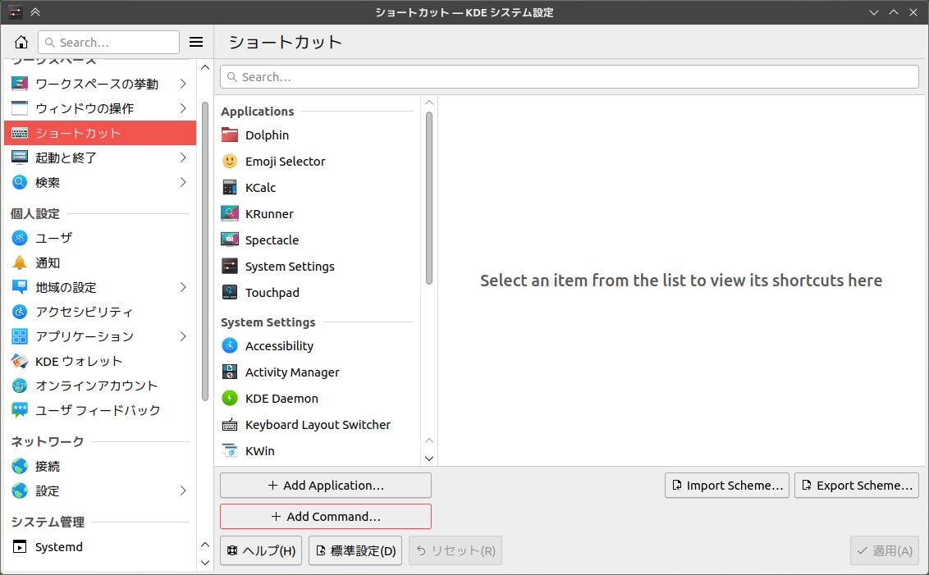The width and height of the screenshot is (929, 575).
Task: Focus the sidebar Search field
Action: pos(109,42)
